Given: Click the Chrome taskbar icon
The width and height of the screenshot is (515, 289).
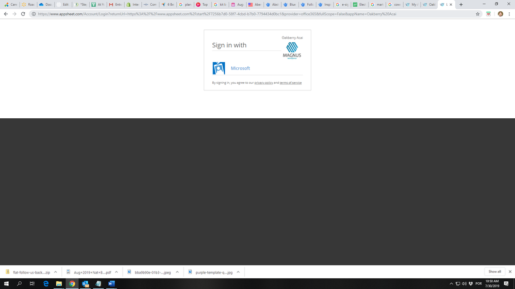Looking at the screenshot, I should pyautogui.click(x=72, y=284).
